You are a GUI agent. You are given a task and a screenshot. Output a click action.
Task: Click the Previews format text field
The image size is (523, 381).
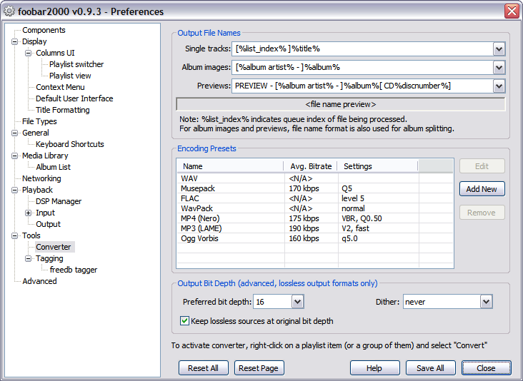(x=362, y=86)
